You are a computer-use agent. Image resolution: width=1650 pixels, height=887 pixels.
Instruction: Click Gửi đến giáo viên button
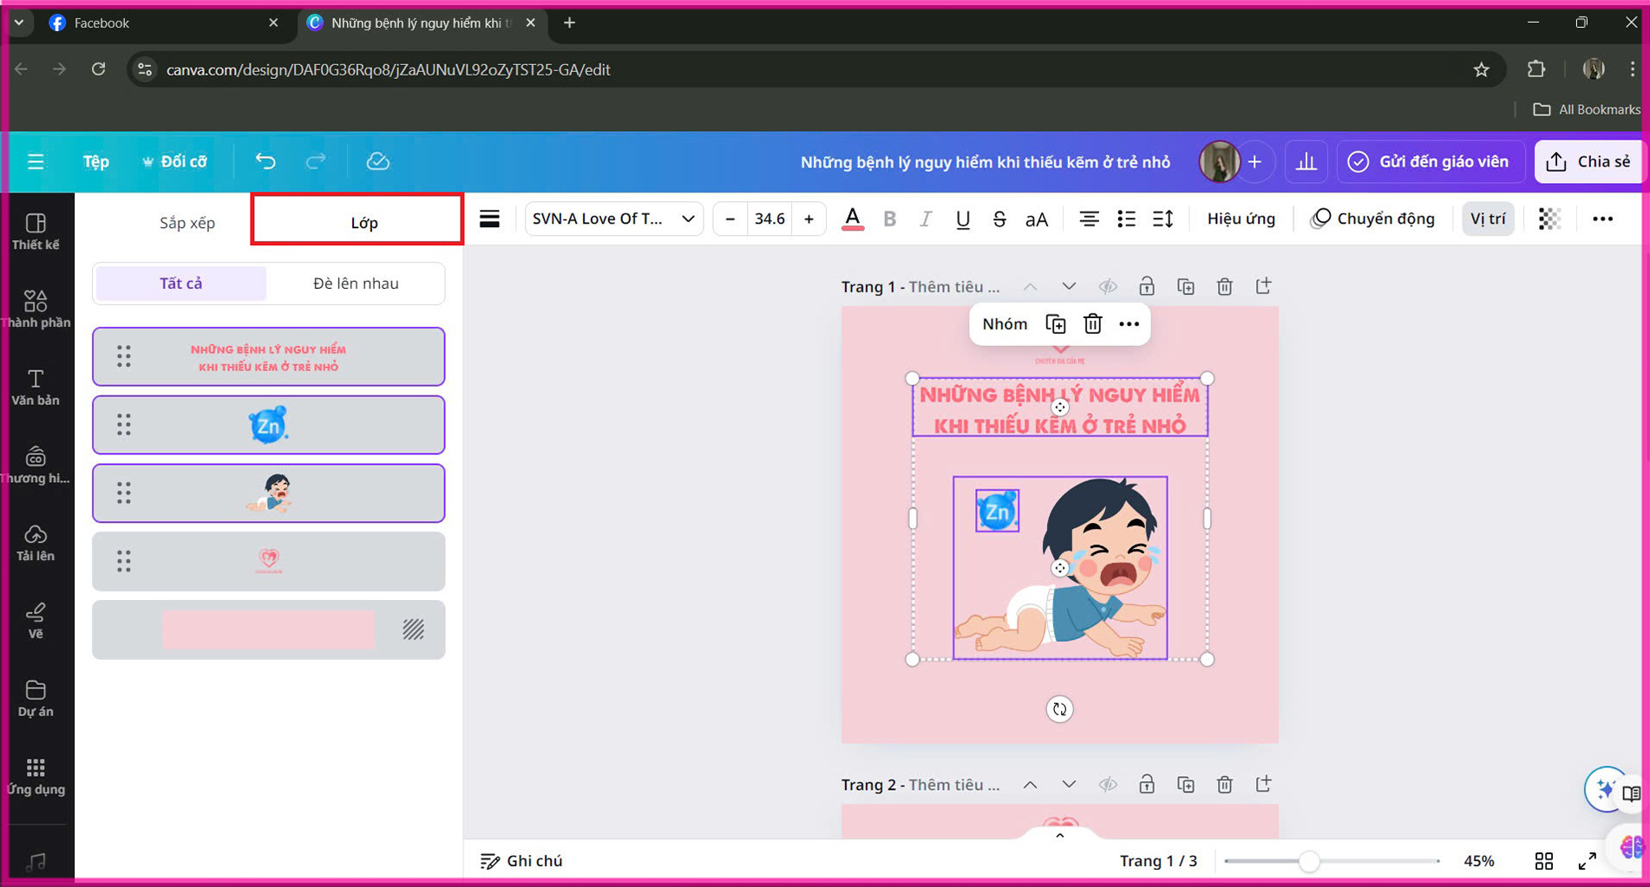[x=1430, y=162]
